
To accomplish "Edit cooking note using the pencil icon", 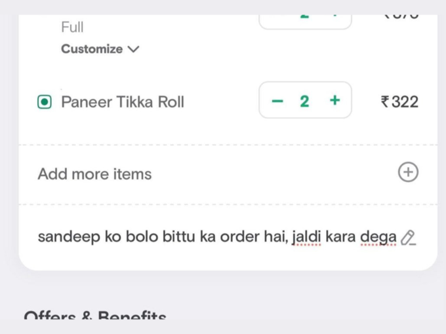I will click(408, 238).
